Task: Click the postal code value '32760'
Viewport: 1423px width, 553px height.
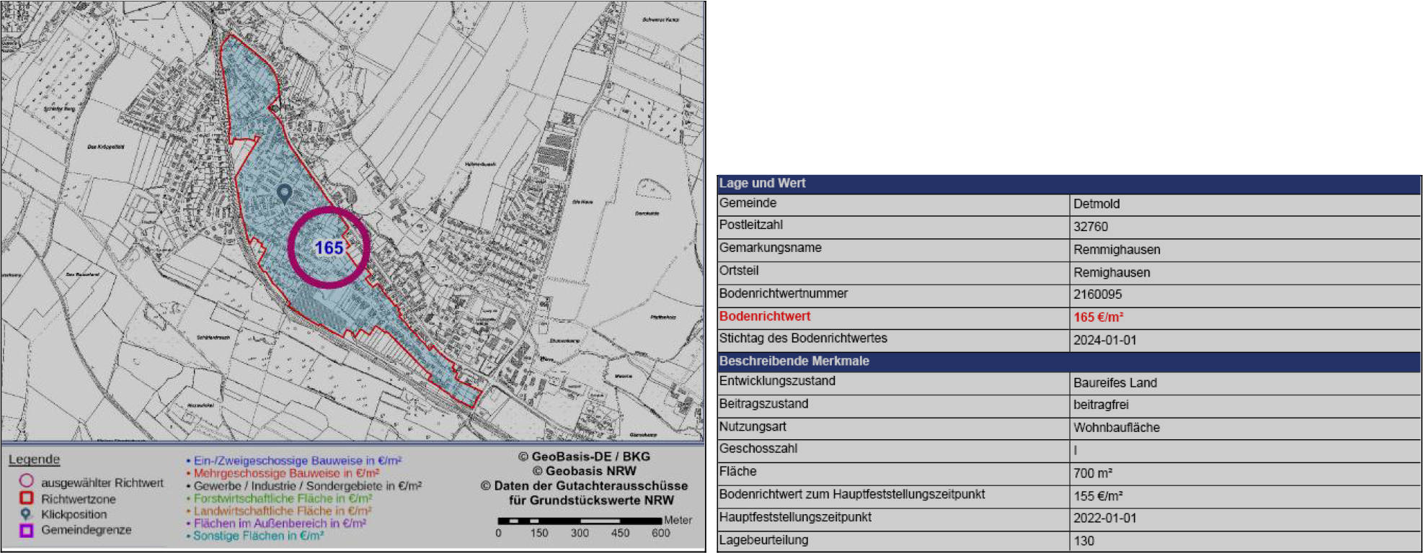Action: [x=1091, y=227]
